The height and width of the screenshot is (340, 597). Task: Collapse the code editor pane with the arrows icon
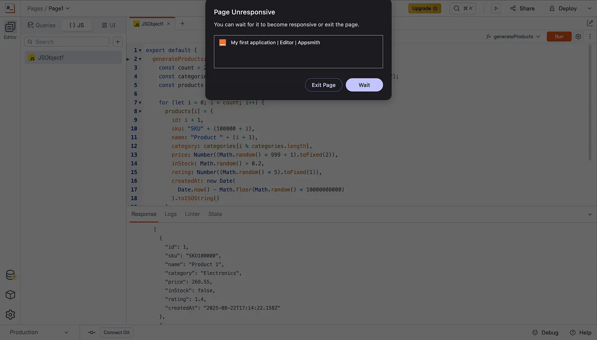[x=590, y=23]
